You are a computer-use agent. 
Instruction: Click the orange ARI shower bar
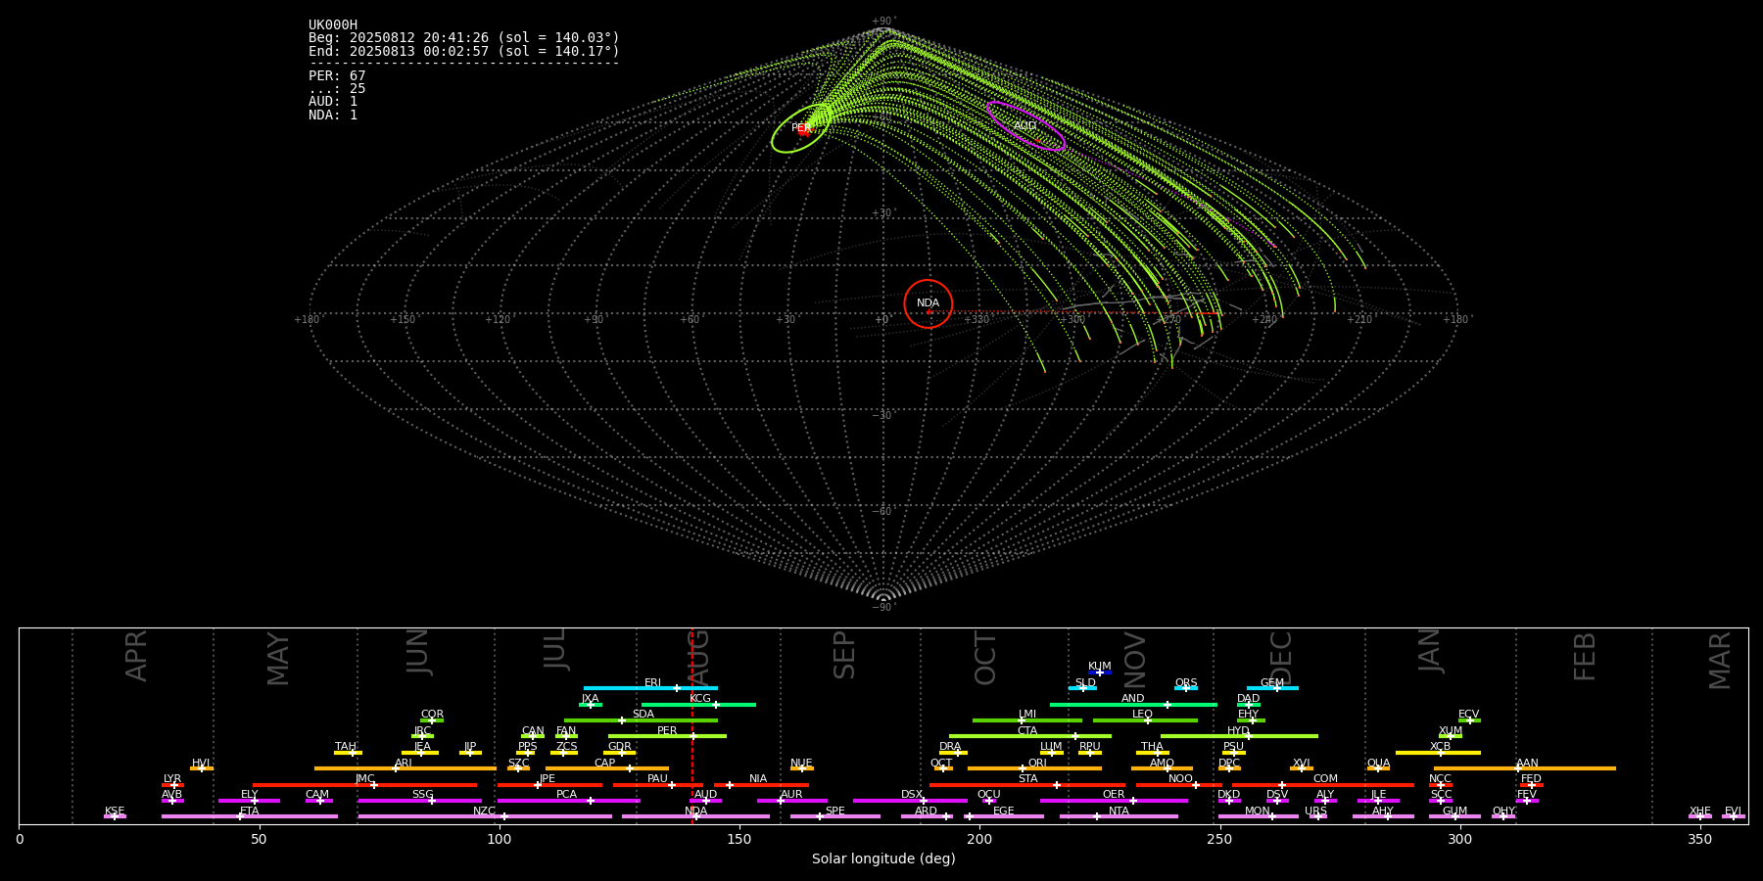pos(405,768)
